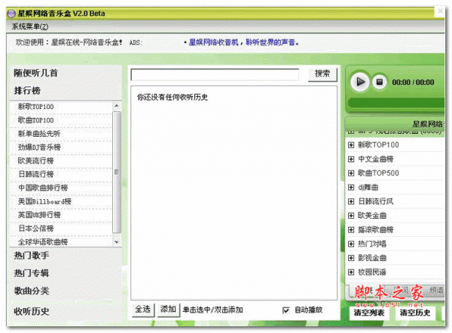Viewport: 452px width, 333px height.
Task: Click the purple app icon in title bar
Action: tap(11, 14)
